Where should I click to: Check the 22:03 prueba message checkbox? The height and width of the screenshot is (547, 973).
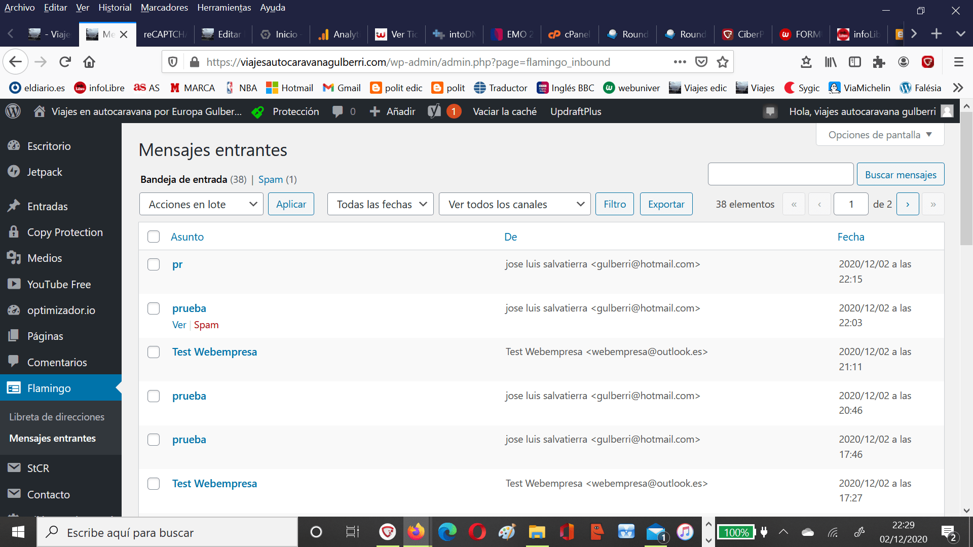[x=154, y=308]
